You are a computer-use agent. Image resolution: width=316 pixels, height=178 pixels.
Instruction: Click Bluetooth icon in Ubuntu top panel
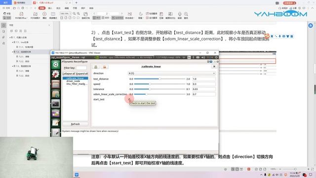pyautogui.click(x=194, y=57)
